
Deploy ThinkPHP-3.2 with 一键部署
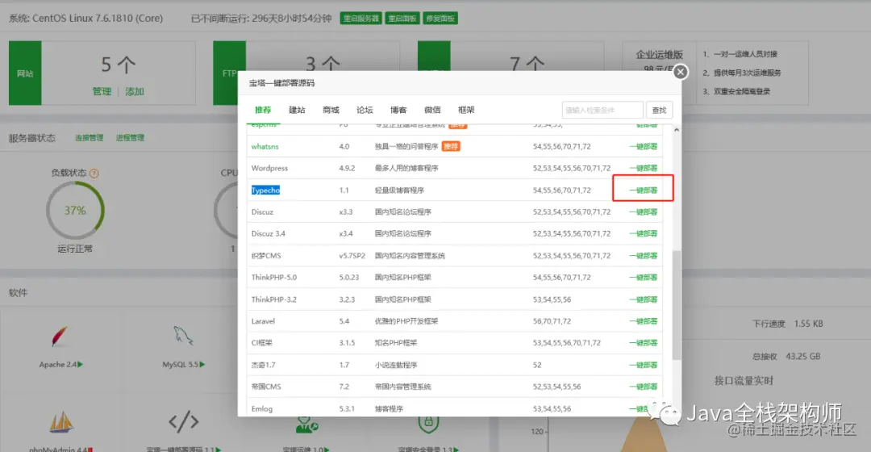pyautogui.click(x=644, y=299)
